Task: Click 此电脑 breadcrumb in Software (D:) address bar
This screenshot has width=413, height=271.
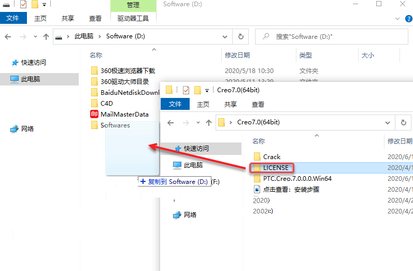Action: [84, 36]
